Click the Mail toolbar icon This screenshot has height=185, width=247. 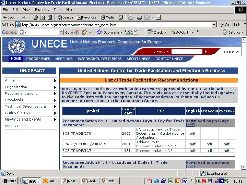[x=130, y=17]
